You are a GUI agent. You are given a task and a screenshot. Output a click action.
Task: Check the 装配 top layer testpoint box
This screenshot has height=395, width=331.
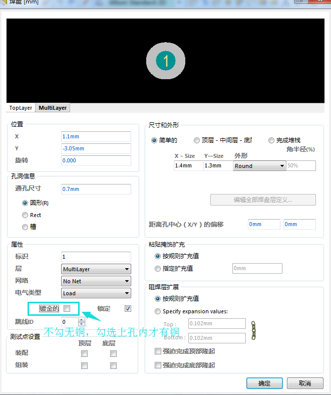point(85,353)
